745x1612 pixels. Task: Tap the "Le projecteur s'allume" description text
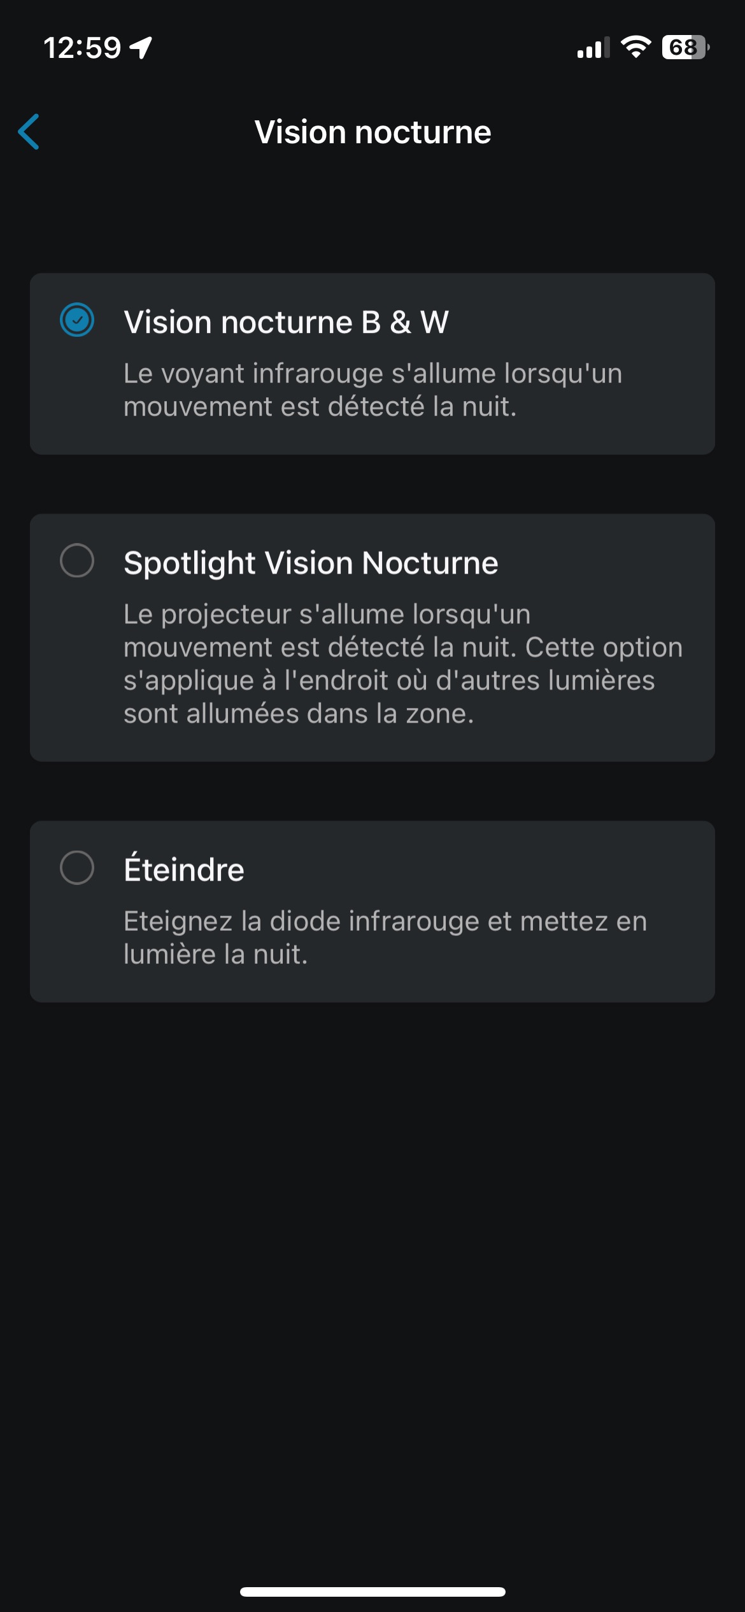402,663
